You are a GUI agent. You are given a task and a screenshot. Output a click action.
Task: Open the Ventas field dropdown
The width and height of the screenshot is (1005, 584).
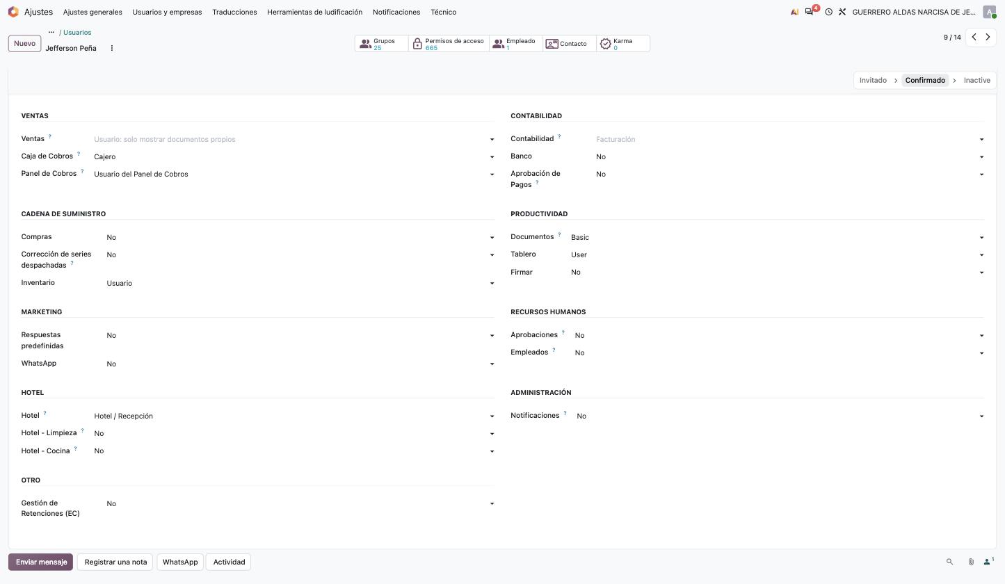click(x=294, y=139)
